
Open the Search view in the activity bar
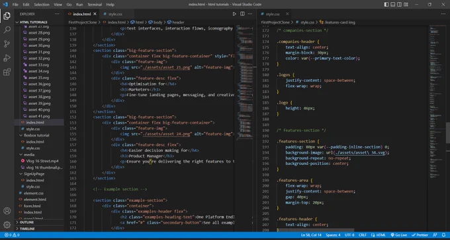tap(7, 30)
